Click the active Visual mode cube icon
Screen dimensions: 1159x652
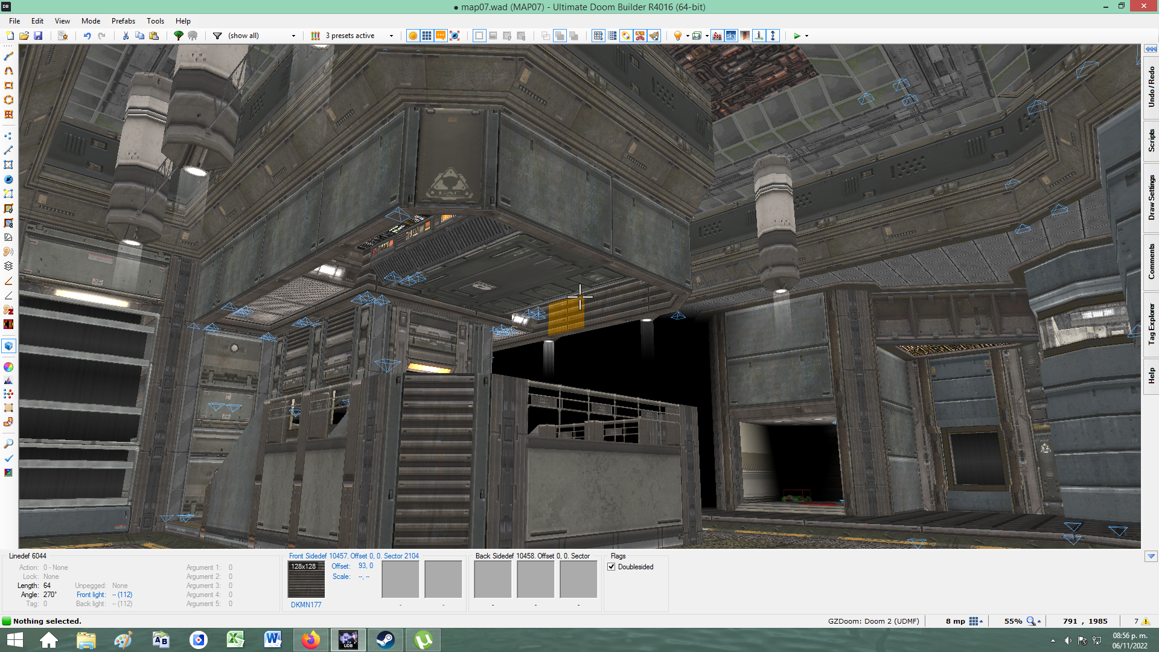(x=8, y=346)
